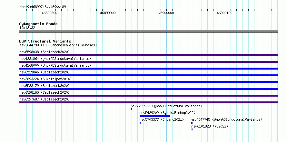Click the chr19:46899748..46900189 region label
The width and height of the screenshot is (287, 142).
tap(43, 7)
